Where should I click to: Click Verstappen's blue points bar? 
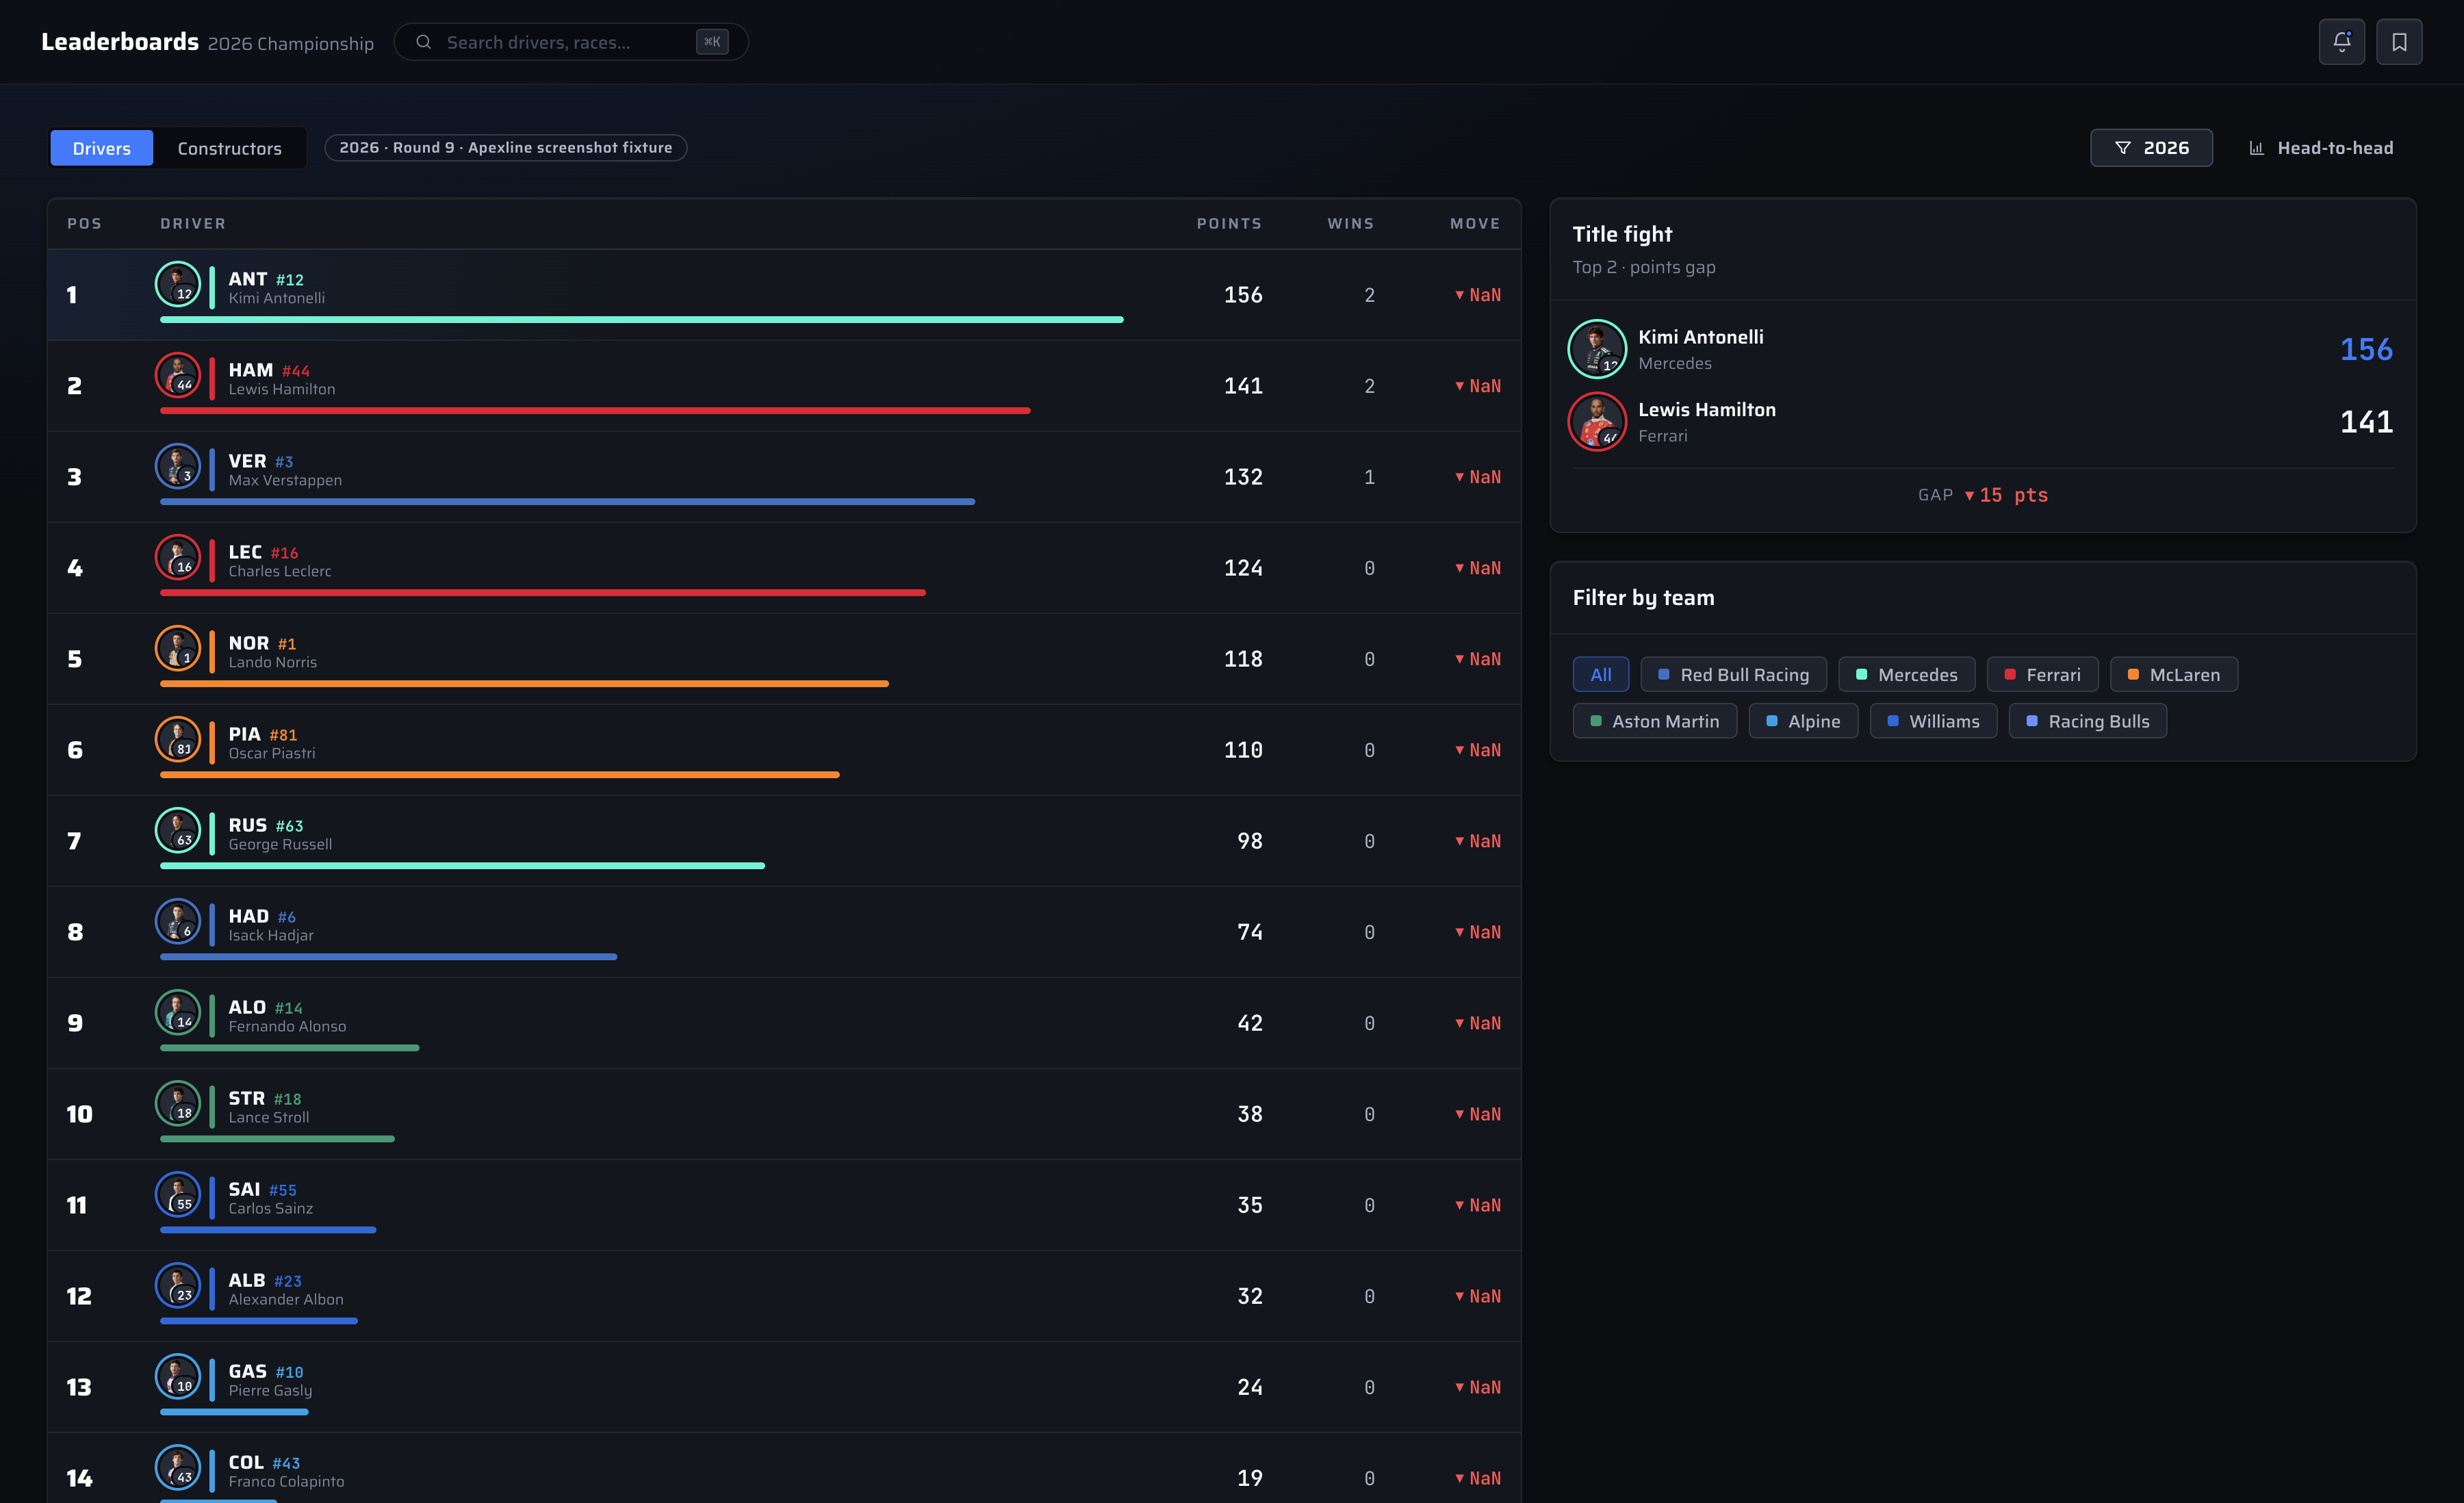(567, 502)
